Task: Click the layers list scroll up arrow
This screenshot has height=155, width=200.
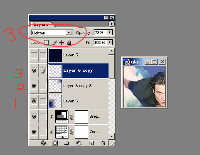Action: (x=111, y=51)
